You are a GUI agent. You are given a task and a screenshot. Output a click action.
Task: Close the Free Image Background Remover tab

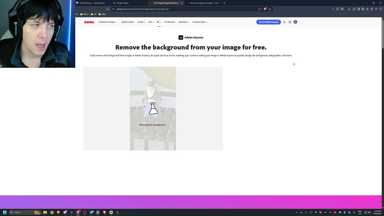[x=182, y=3]
